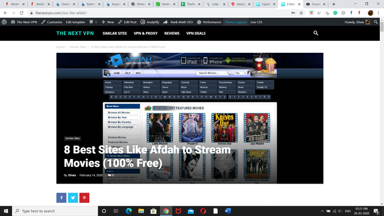The width and height of the screenshot is (384, 216).
Task: Open Analytify menu
Action: pos(149,22)
